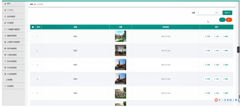Expand the 系统管理 chevron

(22, 86)
